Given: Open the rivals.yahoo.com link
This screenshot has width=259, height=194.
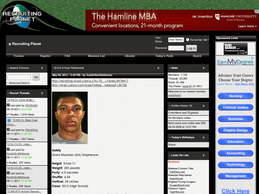Looking at the screenshot, I should (x=89, y=85).
